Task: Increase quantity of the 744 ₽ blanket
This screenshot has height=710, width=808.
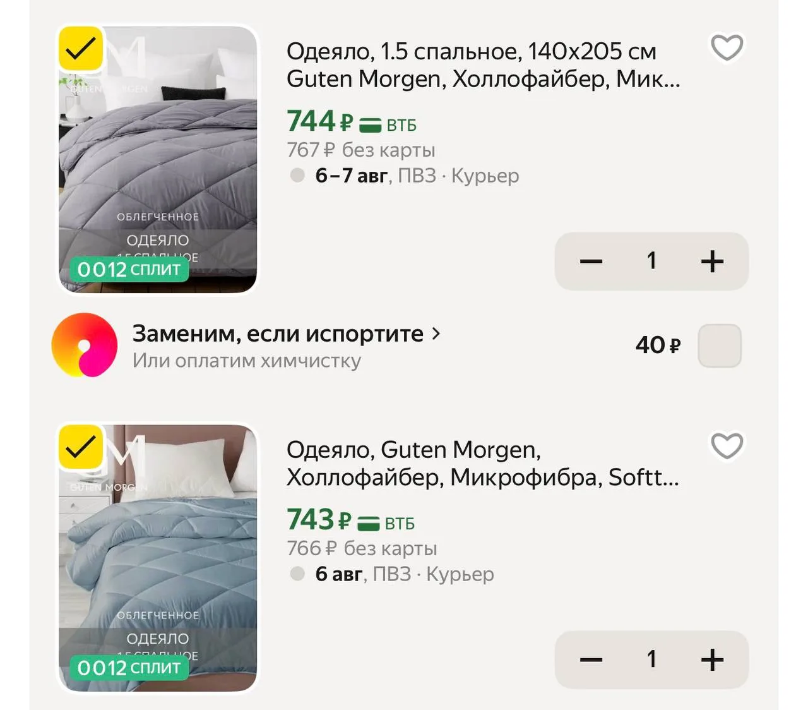Action: [x=712, y=261]
